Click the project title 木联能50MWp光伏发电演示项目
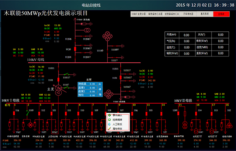 [46, 13]
